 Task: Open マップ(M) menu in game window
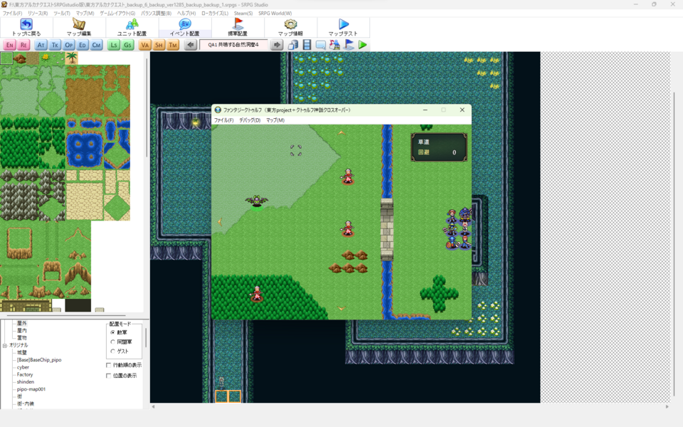point(275,120)
